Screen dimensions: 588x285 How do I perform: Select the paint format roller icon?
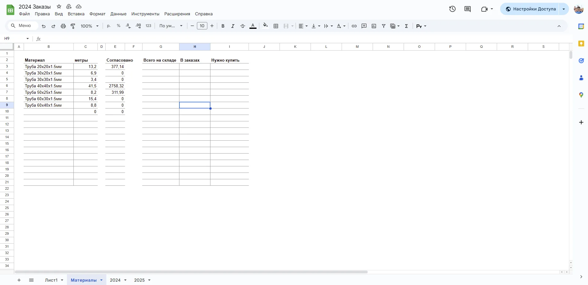[73, 26]
